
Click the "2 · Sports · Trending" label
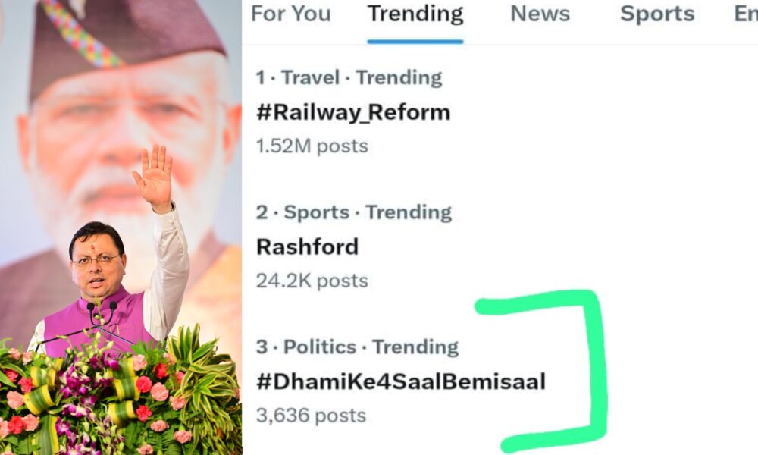point(353,212)
